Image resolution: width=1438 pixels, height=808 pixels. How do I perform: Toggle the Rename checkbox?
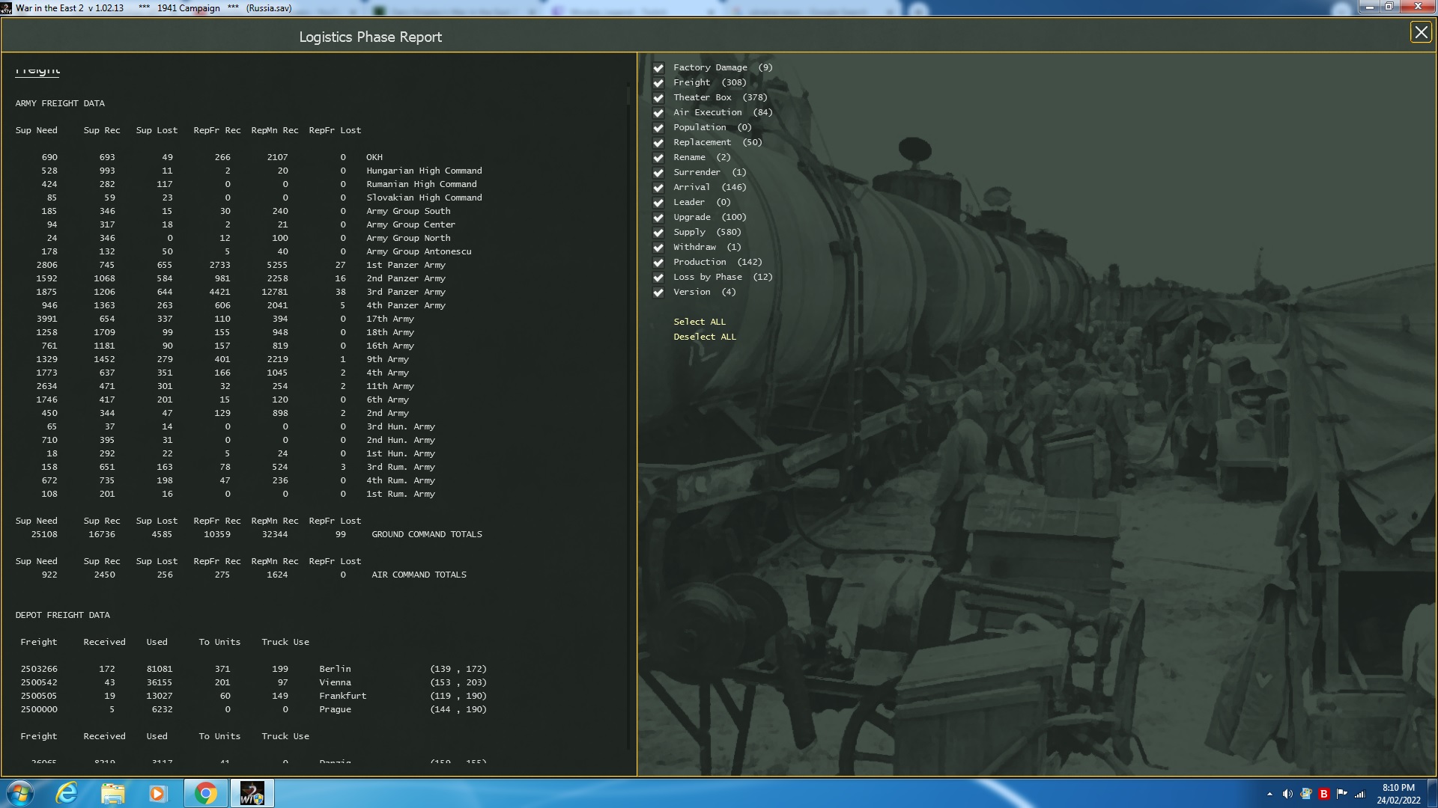click(658, 158)
